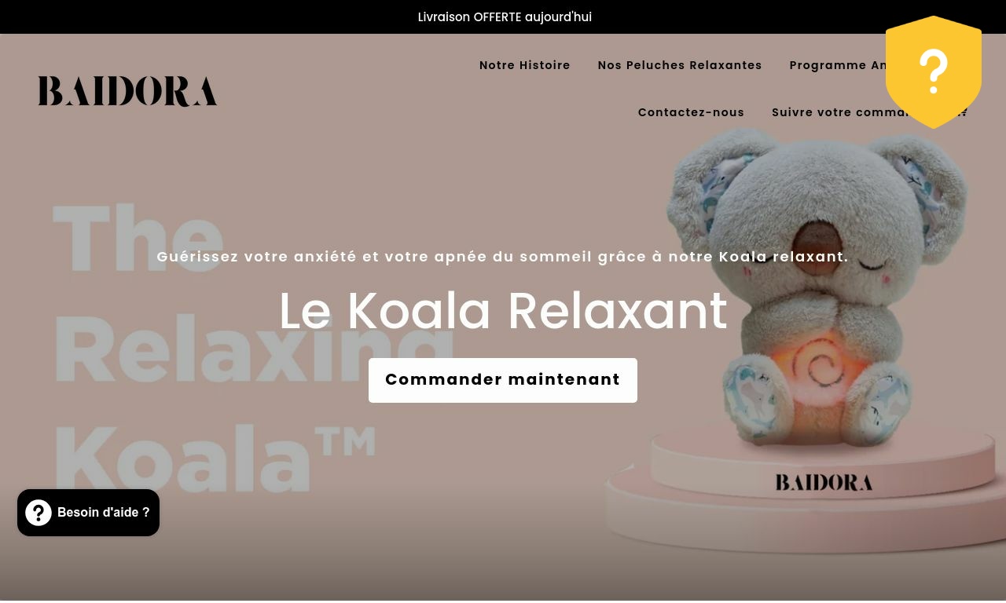
Task: Click the yellow shield question mark badge
Action: tap(934, 71)
